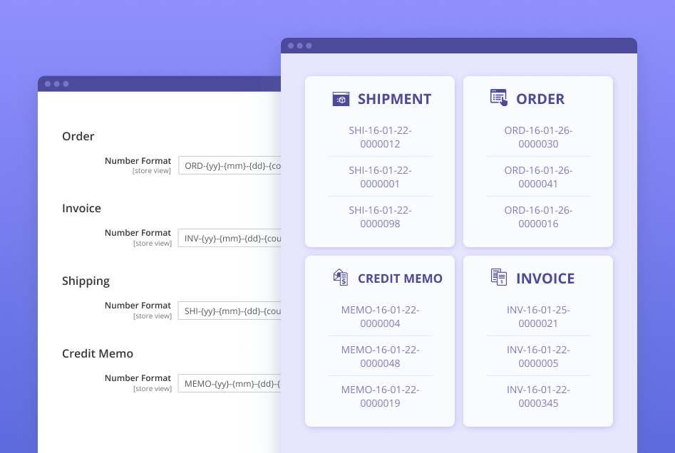Viewport: 675px width, 453px height.
Task: Open shipment SHI-16-01-22-0000098
Action: coord(380,217)
